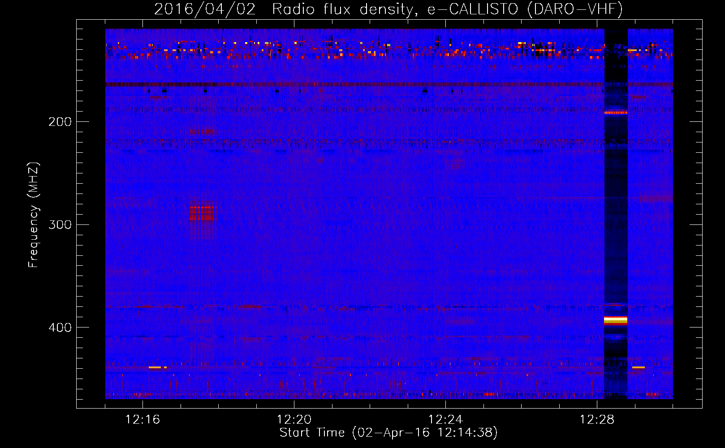Viewport: 725px width, 448px height.
Task: Click the 12:24 time tick label
Action: tap(445, 419)
